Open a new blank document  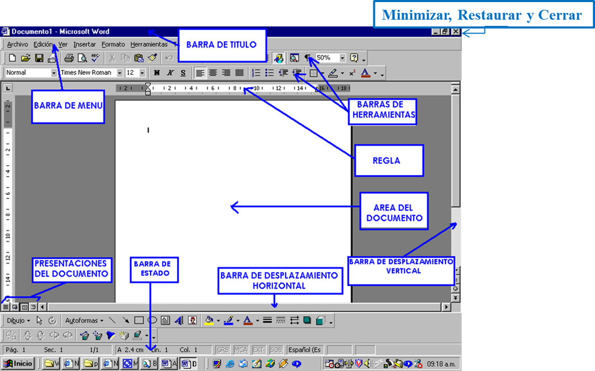pos(11,57)
